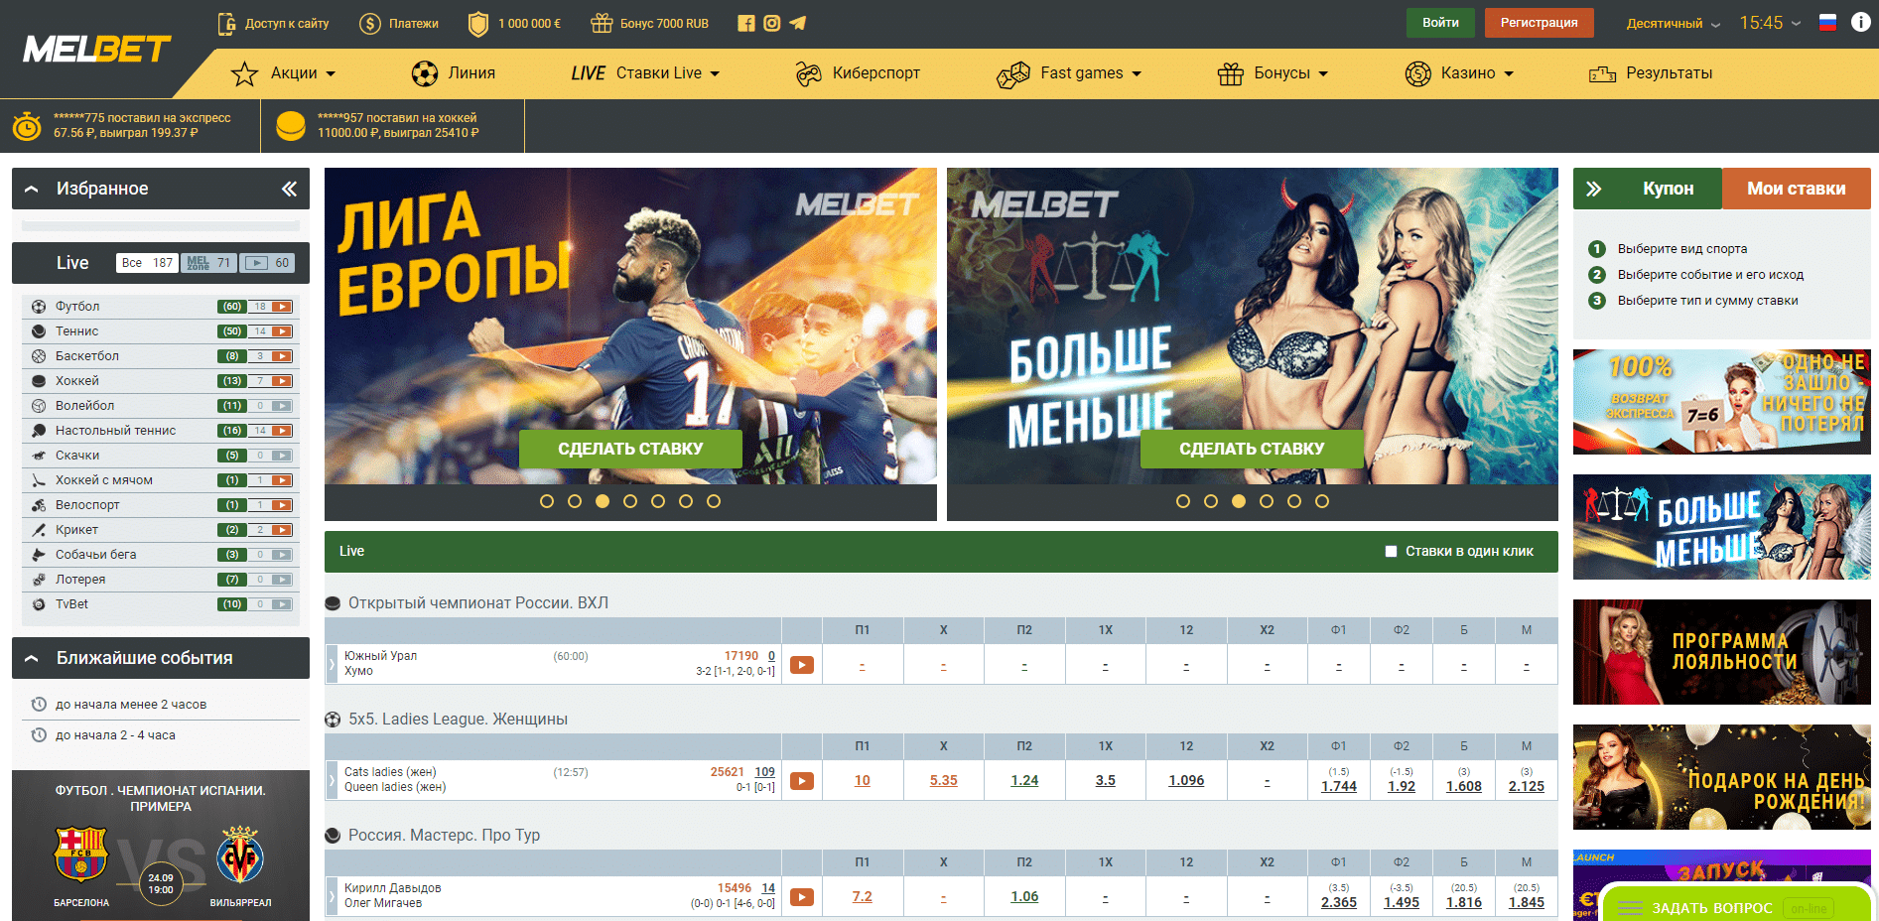This screenshot has width=1879, height=921.
Task: Click the MELBET logo
Action: coord(96,49)
